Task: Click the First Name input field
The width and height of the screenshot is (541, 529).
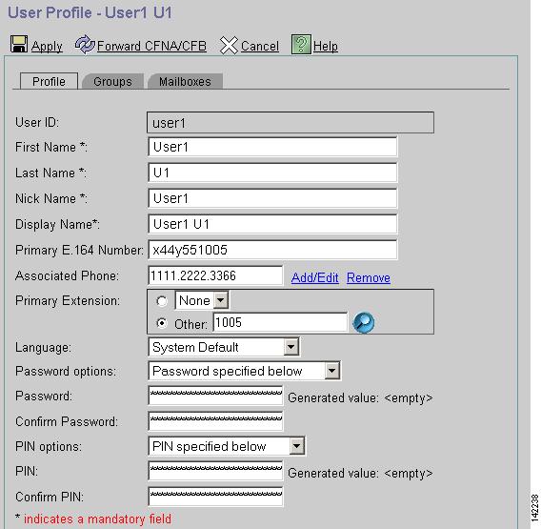Action: tap(272, 147)
